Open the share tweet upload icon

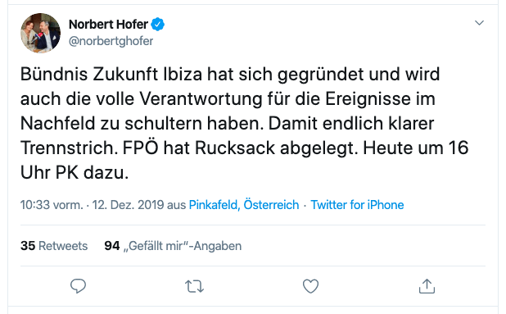(x=427, y=286)
